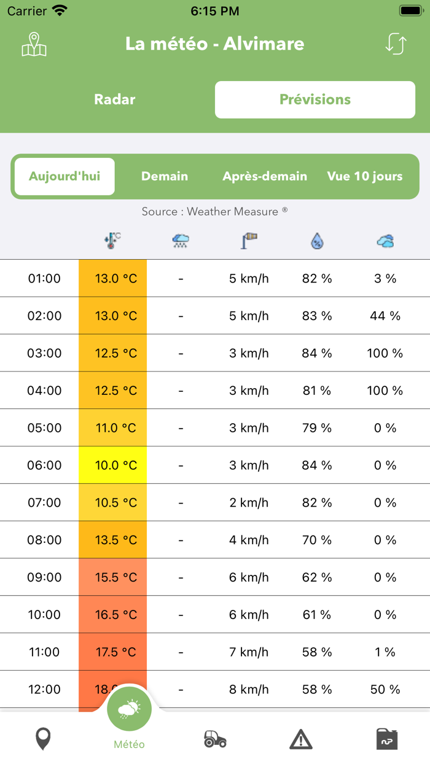Tap the rainfall cloud column icon
The height and width of the screenshot is (764, 430).
181,241
